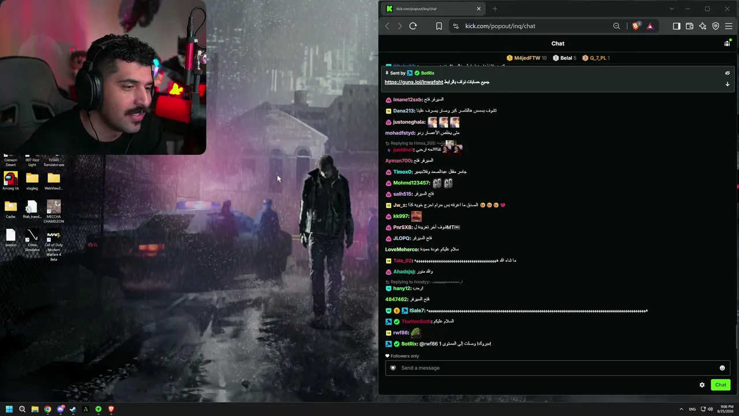739x416 pixels.
Task: Open Brave main hamburger menu
Action: (x=729, y=26)
